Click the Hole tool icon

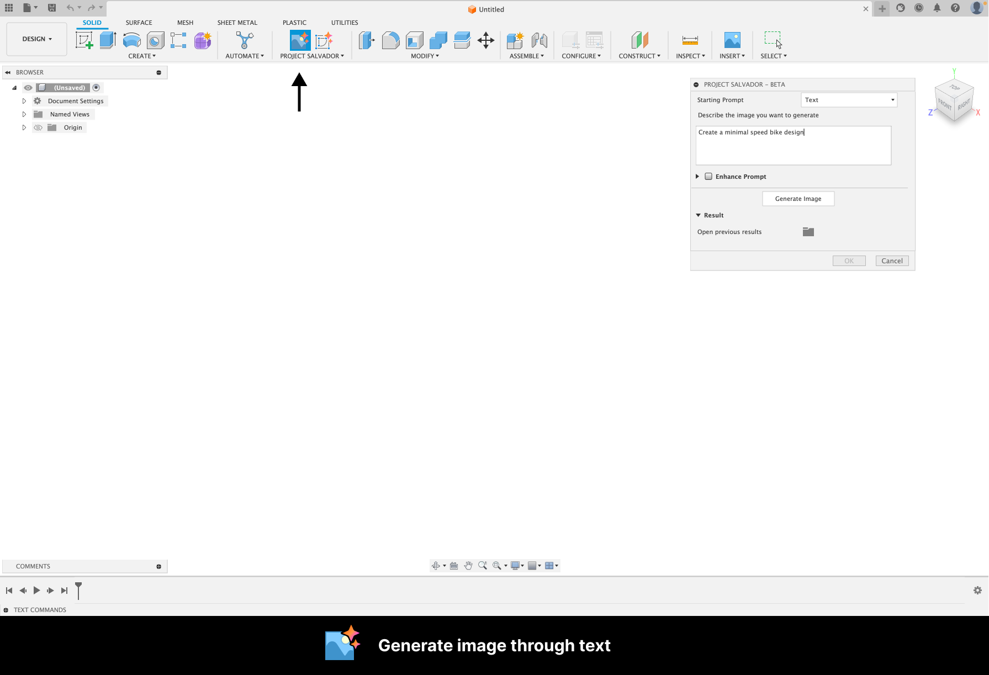pyautogui.click(x=155, y=40)
